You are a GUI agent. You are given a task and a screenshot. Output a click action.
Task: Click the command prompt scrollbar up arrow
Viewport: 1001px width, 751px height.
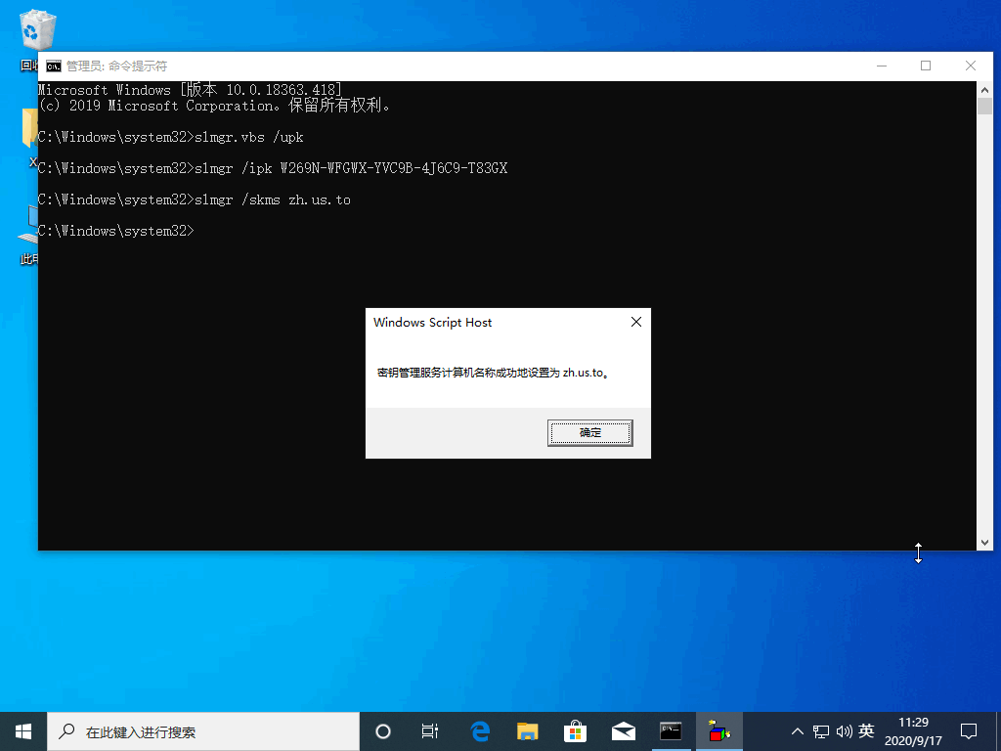(x=984, y=89)
